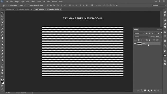Screen dimensions: 167x94
Task: Switch to the Untitled-1 document tab
Action: (x=18, y=9)
